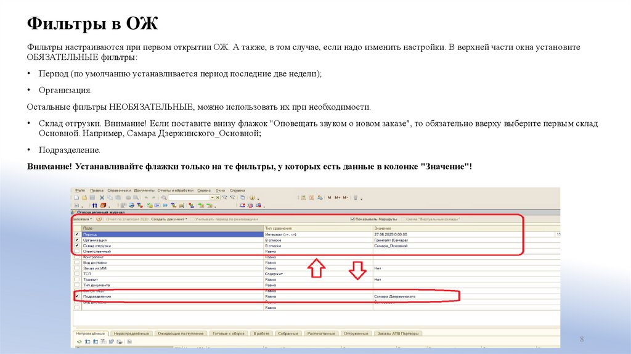The image size is (631, 354).
Task: Click the Redo arrow icon
Action: click(x=153, y=198)
